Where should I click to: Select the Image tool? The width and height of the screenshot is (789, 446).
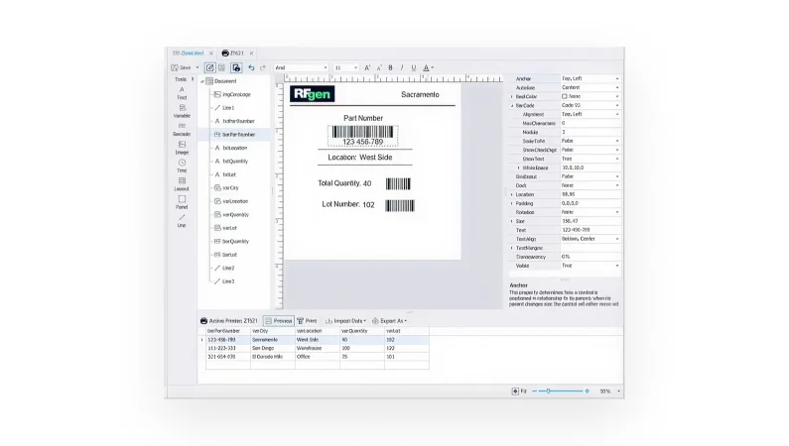[x=182, y=147]
